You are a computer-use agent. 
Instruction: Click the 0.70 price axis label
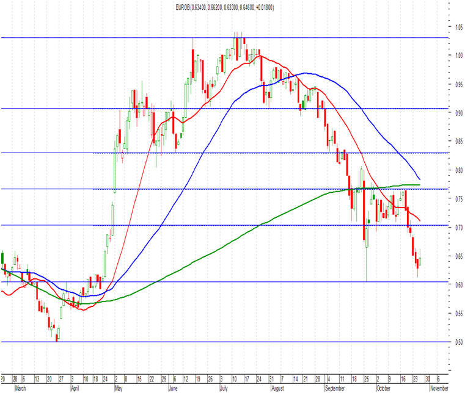pos(459,228)
